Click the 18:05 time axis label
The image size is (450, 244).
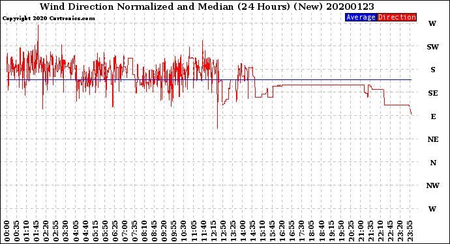[x=311, y=231]
